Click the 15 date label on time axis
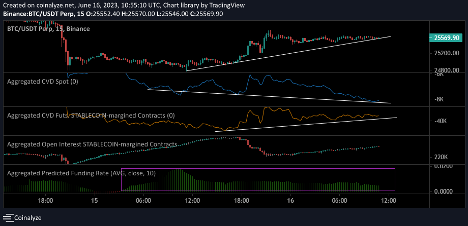The width and height of the screenshot is (468, 226). point(95,201)
